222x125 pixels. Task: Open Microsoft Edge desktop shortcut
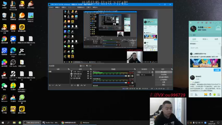click(x=13, y=52)
